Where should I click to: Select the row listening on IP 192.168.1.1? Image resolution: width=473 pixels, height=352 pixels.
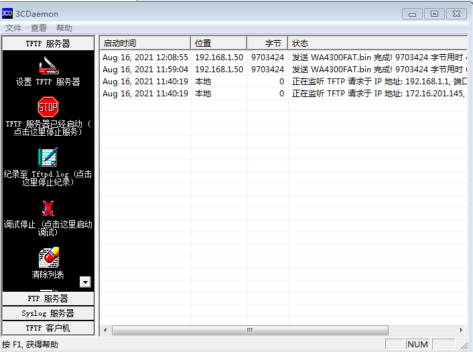point(283,82)
